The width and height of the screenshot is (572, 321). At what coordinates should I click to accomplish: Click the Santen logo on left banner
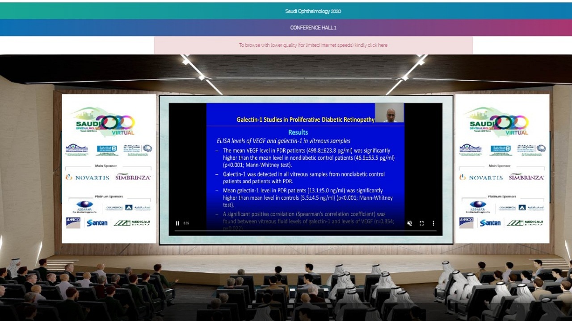point(97,222)
